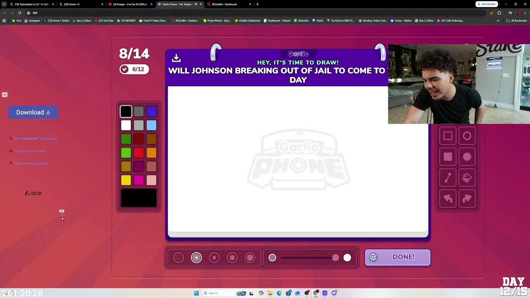Switch to the Tryinsohard on X tab
530x298 pixels.
click(x=31, y=4)
